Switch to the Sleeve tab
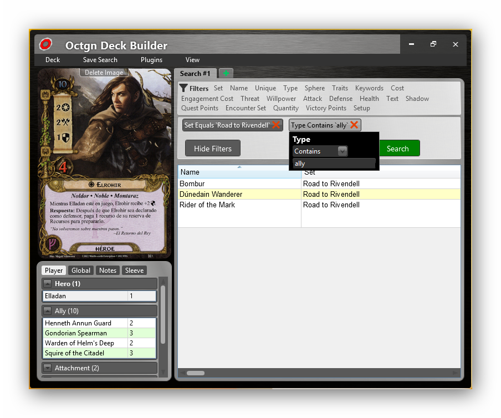Image resolution: width=501 pixels, height=418 pixels. 134,271
